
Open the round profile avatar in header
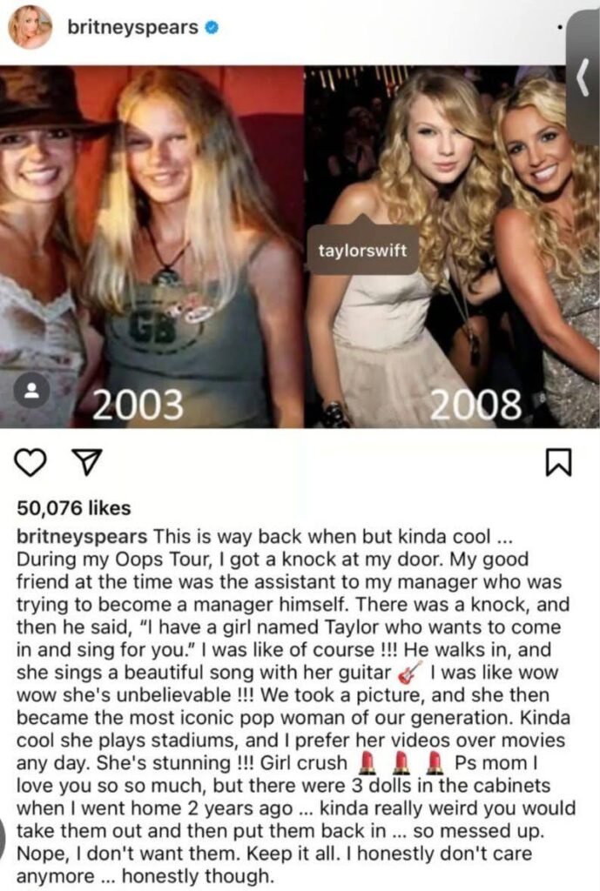pyautogui.click(x=30, y=27)
